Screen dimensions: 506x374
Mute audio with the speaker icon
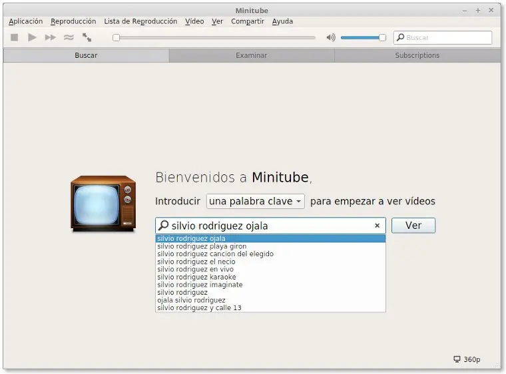331,37
